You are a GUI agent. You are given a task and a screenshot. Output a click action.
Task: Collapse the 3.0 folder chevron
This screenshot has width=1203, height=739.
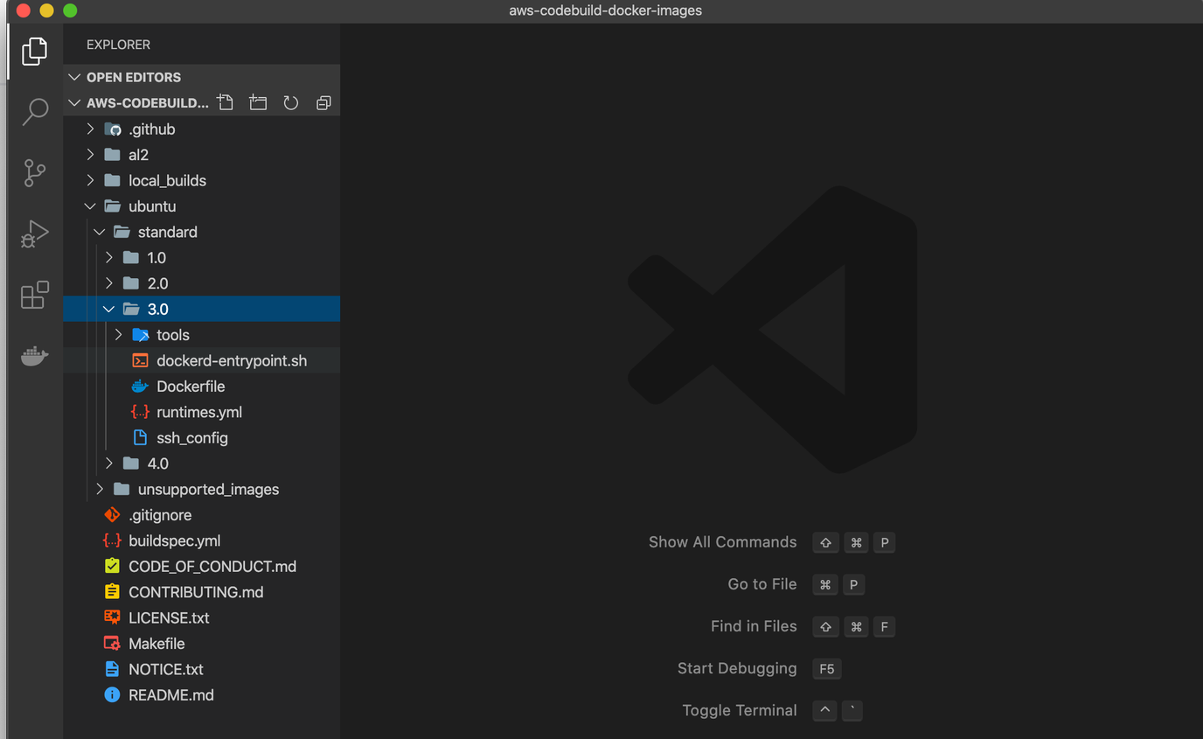click(x=109, y=309)
